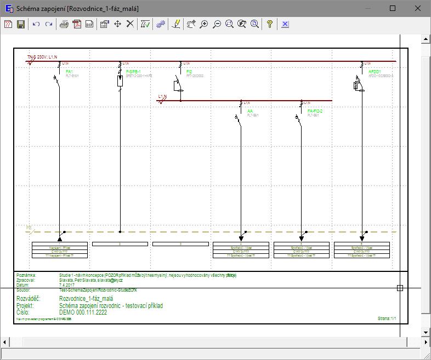Click the date 7.4.2017 in title block
The width and height of the screenshot is (431, 360).
coord(67,285)
